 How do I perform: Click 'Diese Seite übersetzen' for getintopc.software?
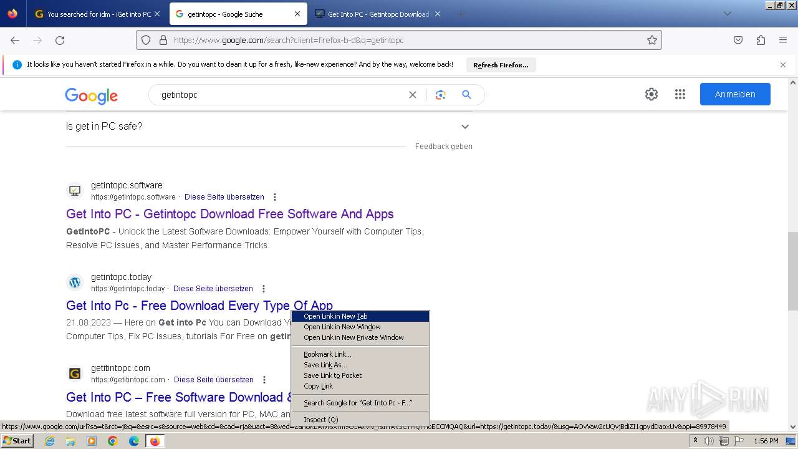[x=224, y=197]
